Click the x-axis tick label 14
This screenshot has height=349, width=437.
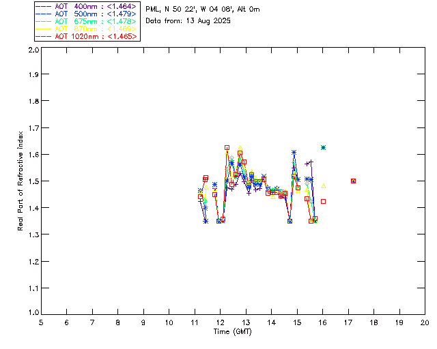272,322
